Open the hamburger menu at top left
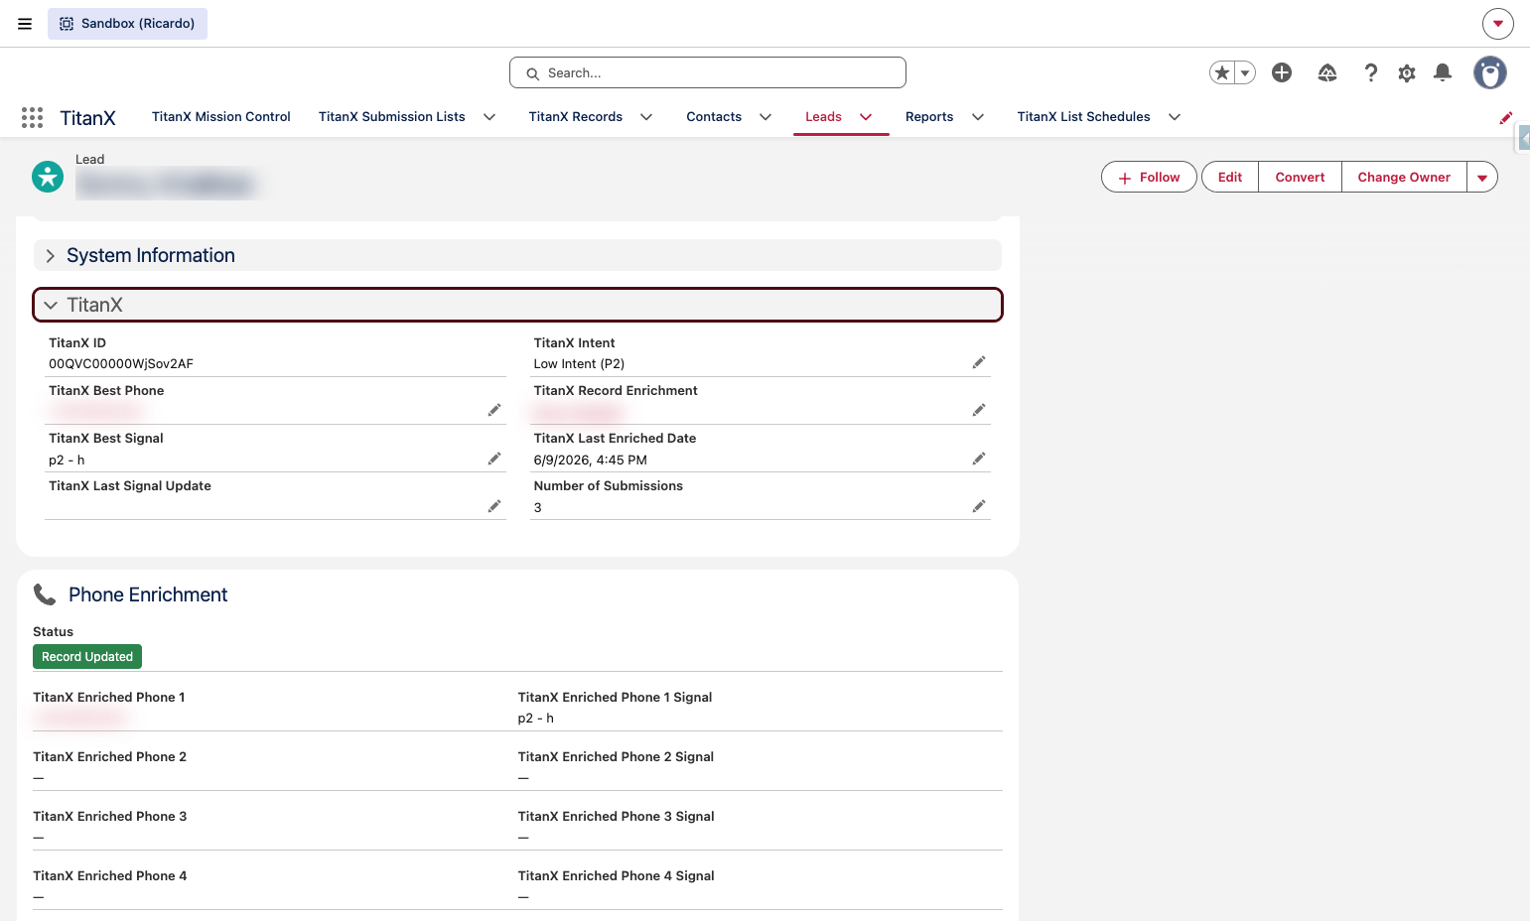 [25, 24]
